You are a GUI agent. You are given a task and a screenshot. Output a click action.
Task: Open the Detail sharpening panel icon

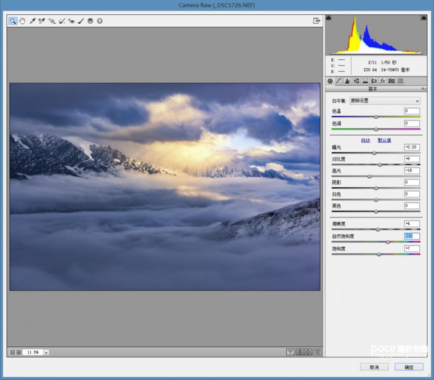[347, 81]
